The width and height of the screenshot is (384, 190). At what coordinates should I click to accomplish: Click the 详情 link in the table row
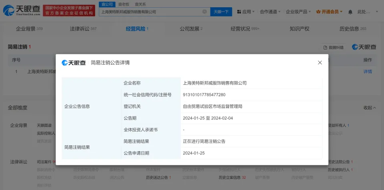tap(367, 72)
